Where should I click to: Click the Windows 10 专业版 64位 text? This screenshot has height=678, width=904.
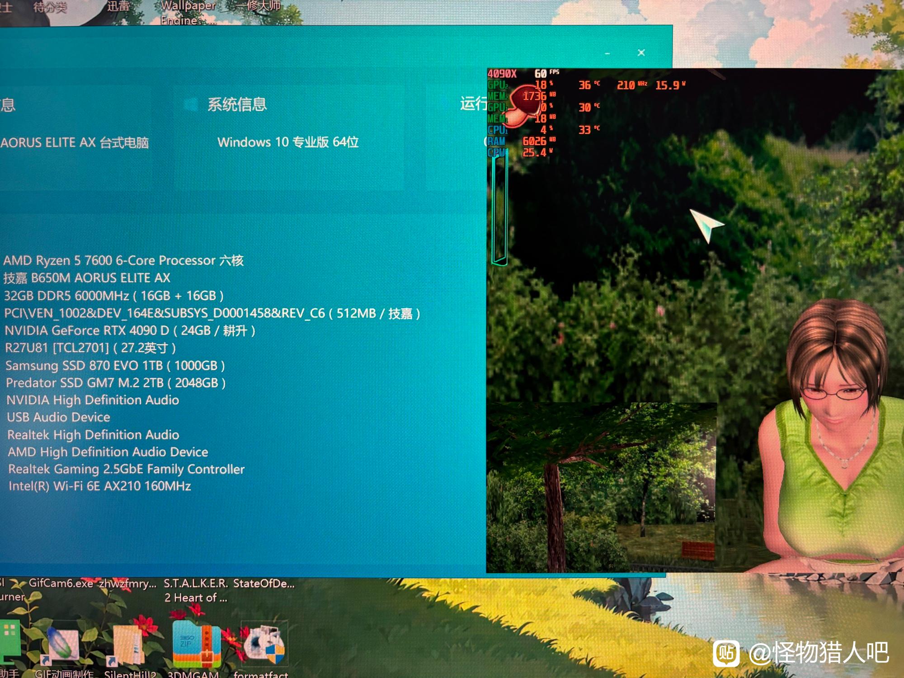288,142
